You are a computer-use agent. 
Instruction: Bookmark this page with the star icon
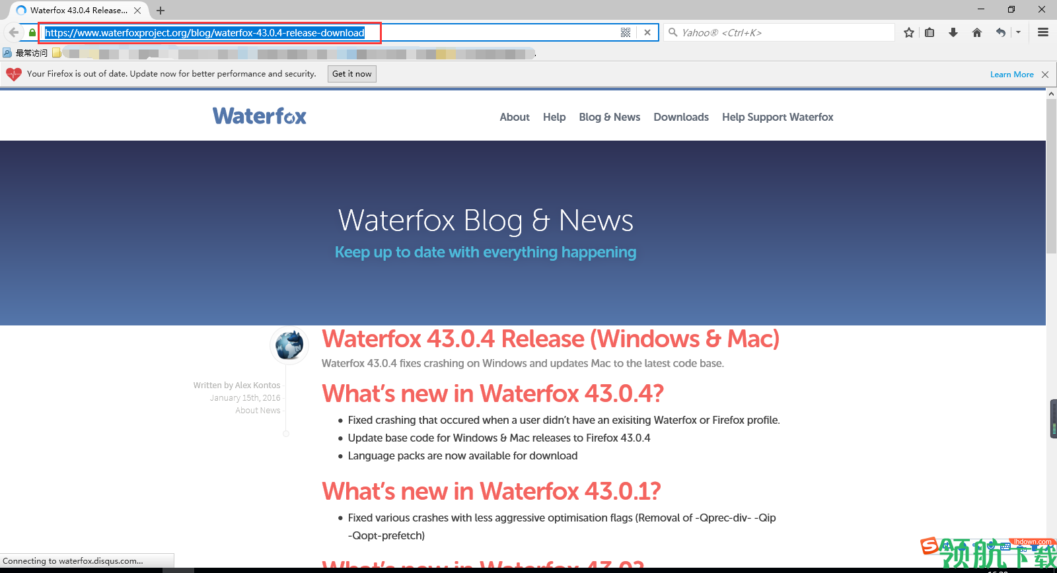pos(909,32)
